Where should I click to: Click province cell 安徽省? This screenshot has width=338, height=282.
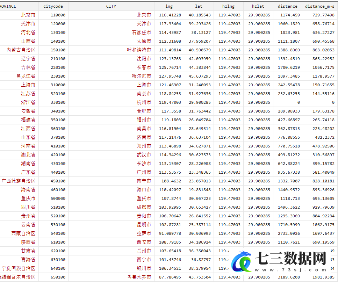28,111
